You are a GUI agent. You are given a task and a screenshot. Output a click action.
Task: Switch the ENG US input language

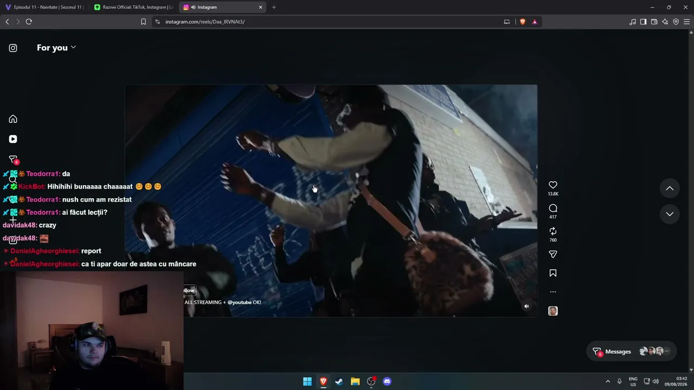[x=633, y=381]
